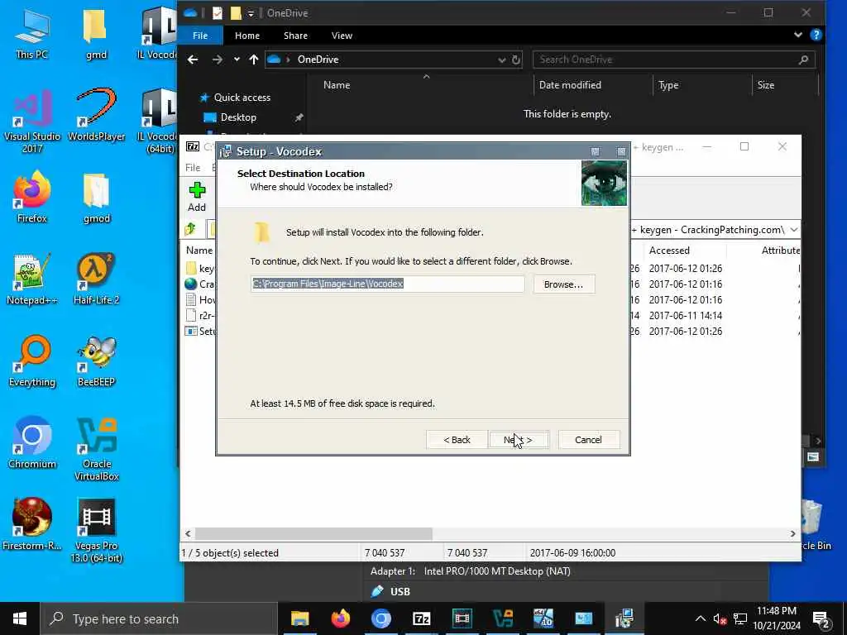Expand the Explorer address bar history
Image resolution: width=847 pixels, height=635 pixels.
coord(502,60)
